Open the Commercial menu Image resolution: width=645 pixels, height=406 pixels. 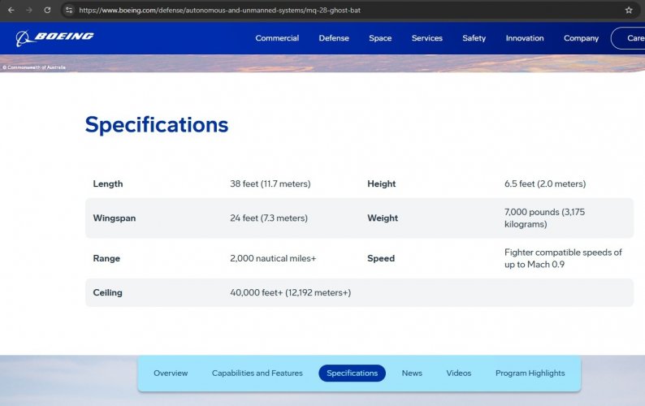tap(277, 38)
